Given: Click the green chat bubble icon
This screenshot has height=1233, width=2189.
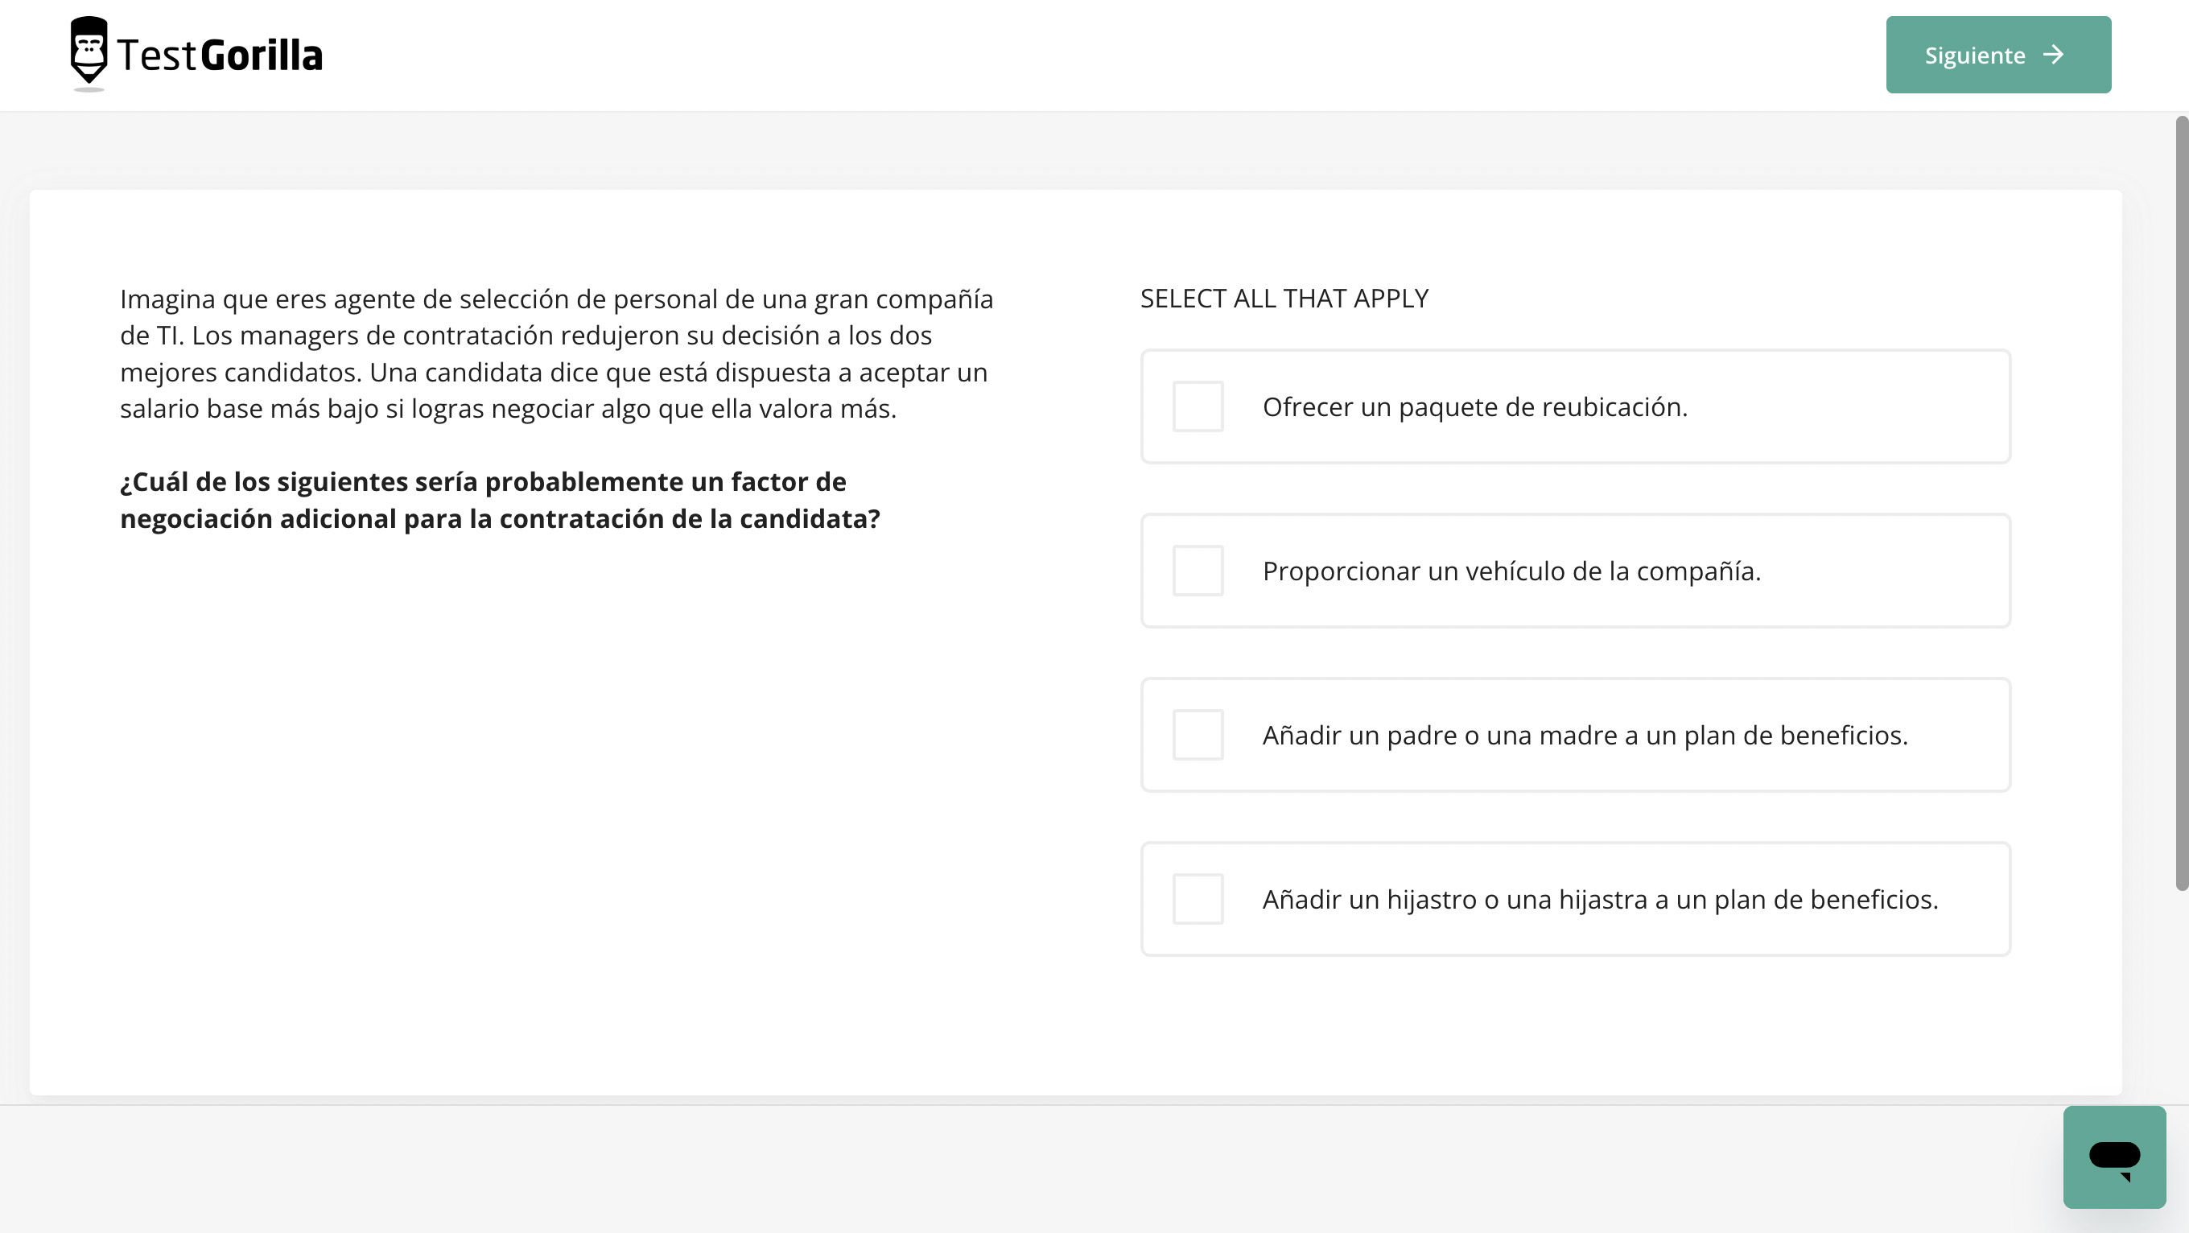Looking at the screenshot, I should click(x=2114, y=1157).
